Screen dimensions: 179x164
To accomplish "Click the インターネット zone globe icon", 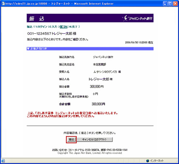I will (148, 161).
